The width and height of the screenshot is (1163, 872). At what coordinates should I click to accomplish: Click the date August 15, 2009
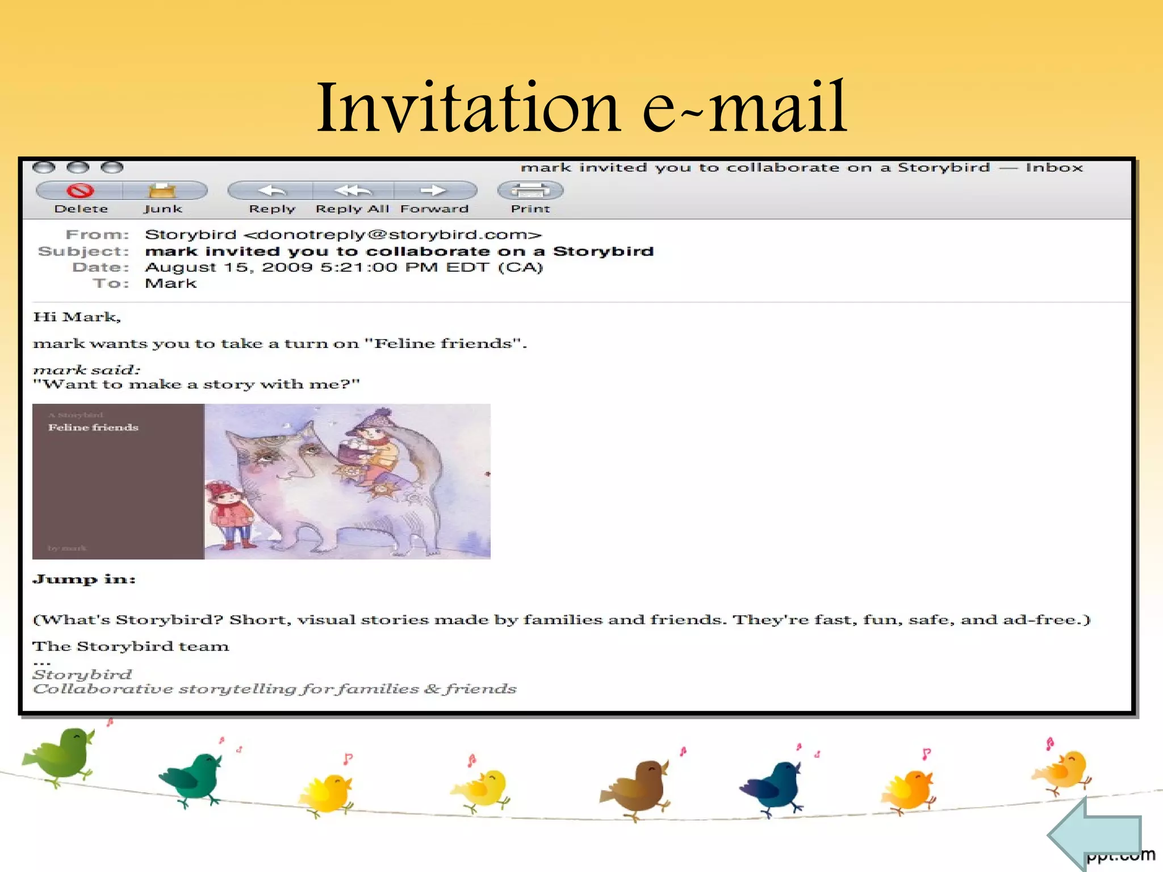(x=229, y=267)
